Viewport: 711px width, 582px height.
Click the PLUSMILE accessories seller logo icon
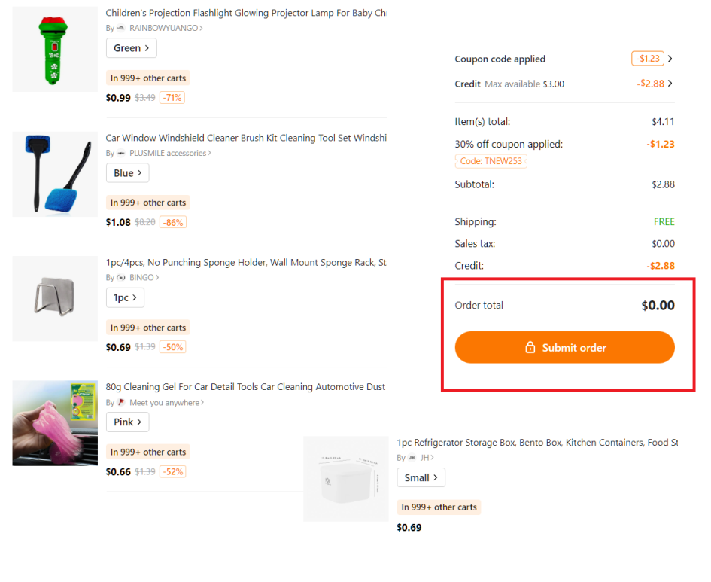[121, 154]
